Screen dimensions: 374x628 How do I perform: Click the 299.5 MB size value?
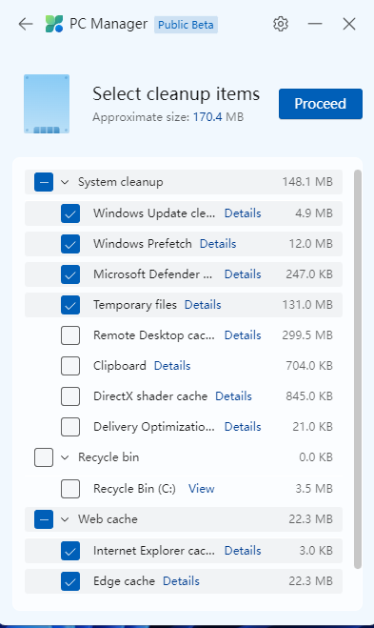pos(307,335)
